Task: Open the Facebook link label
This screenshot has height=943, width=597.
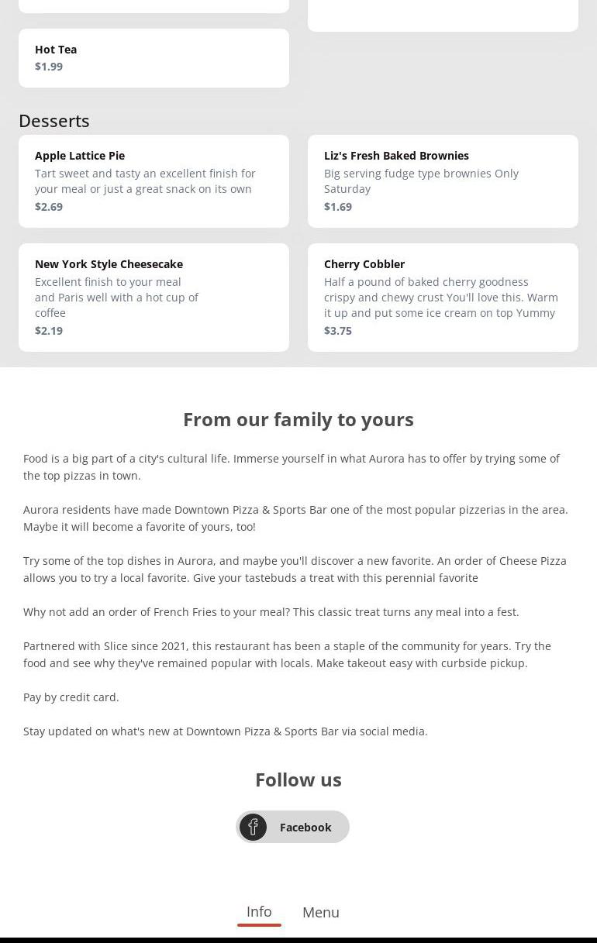Action: point(305,828)
